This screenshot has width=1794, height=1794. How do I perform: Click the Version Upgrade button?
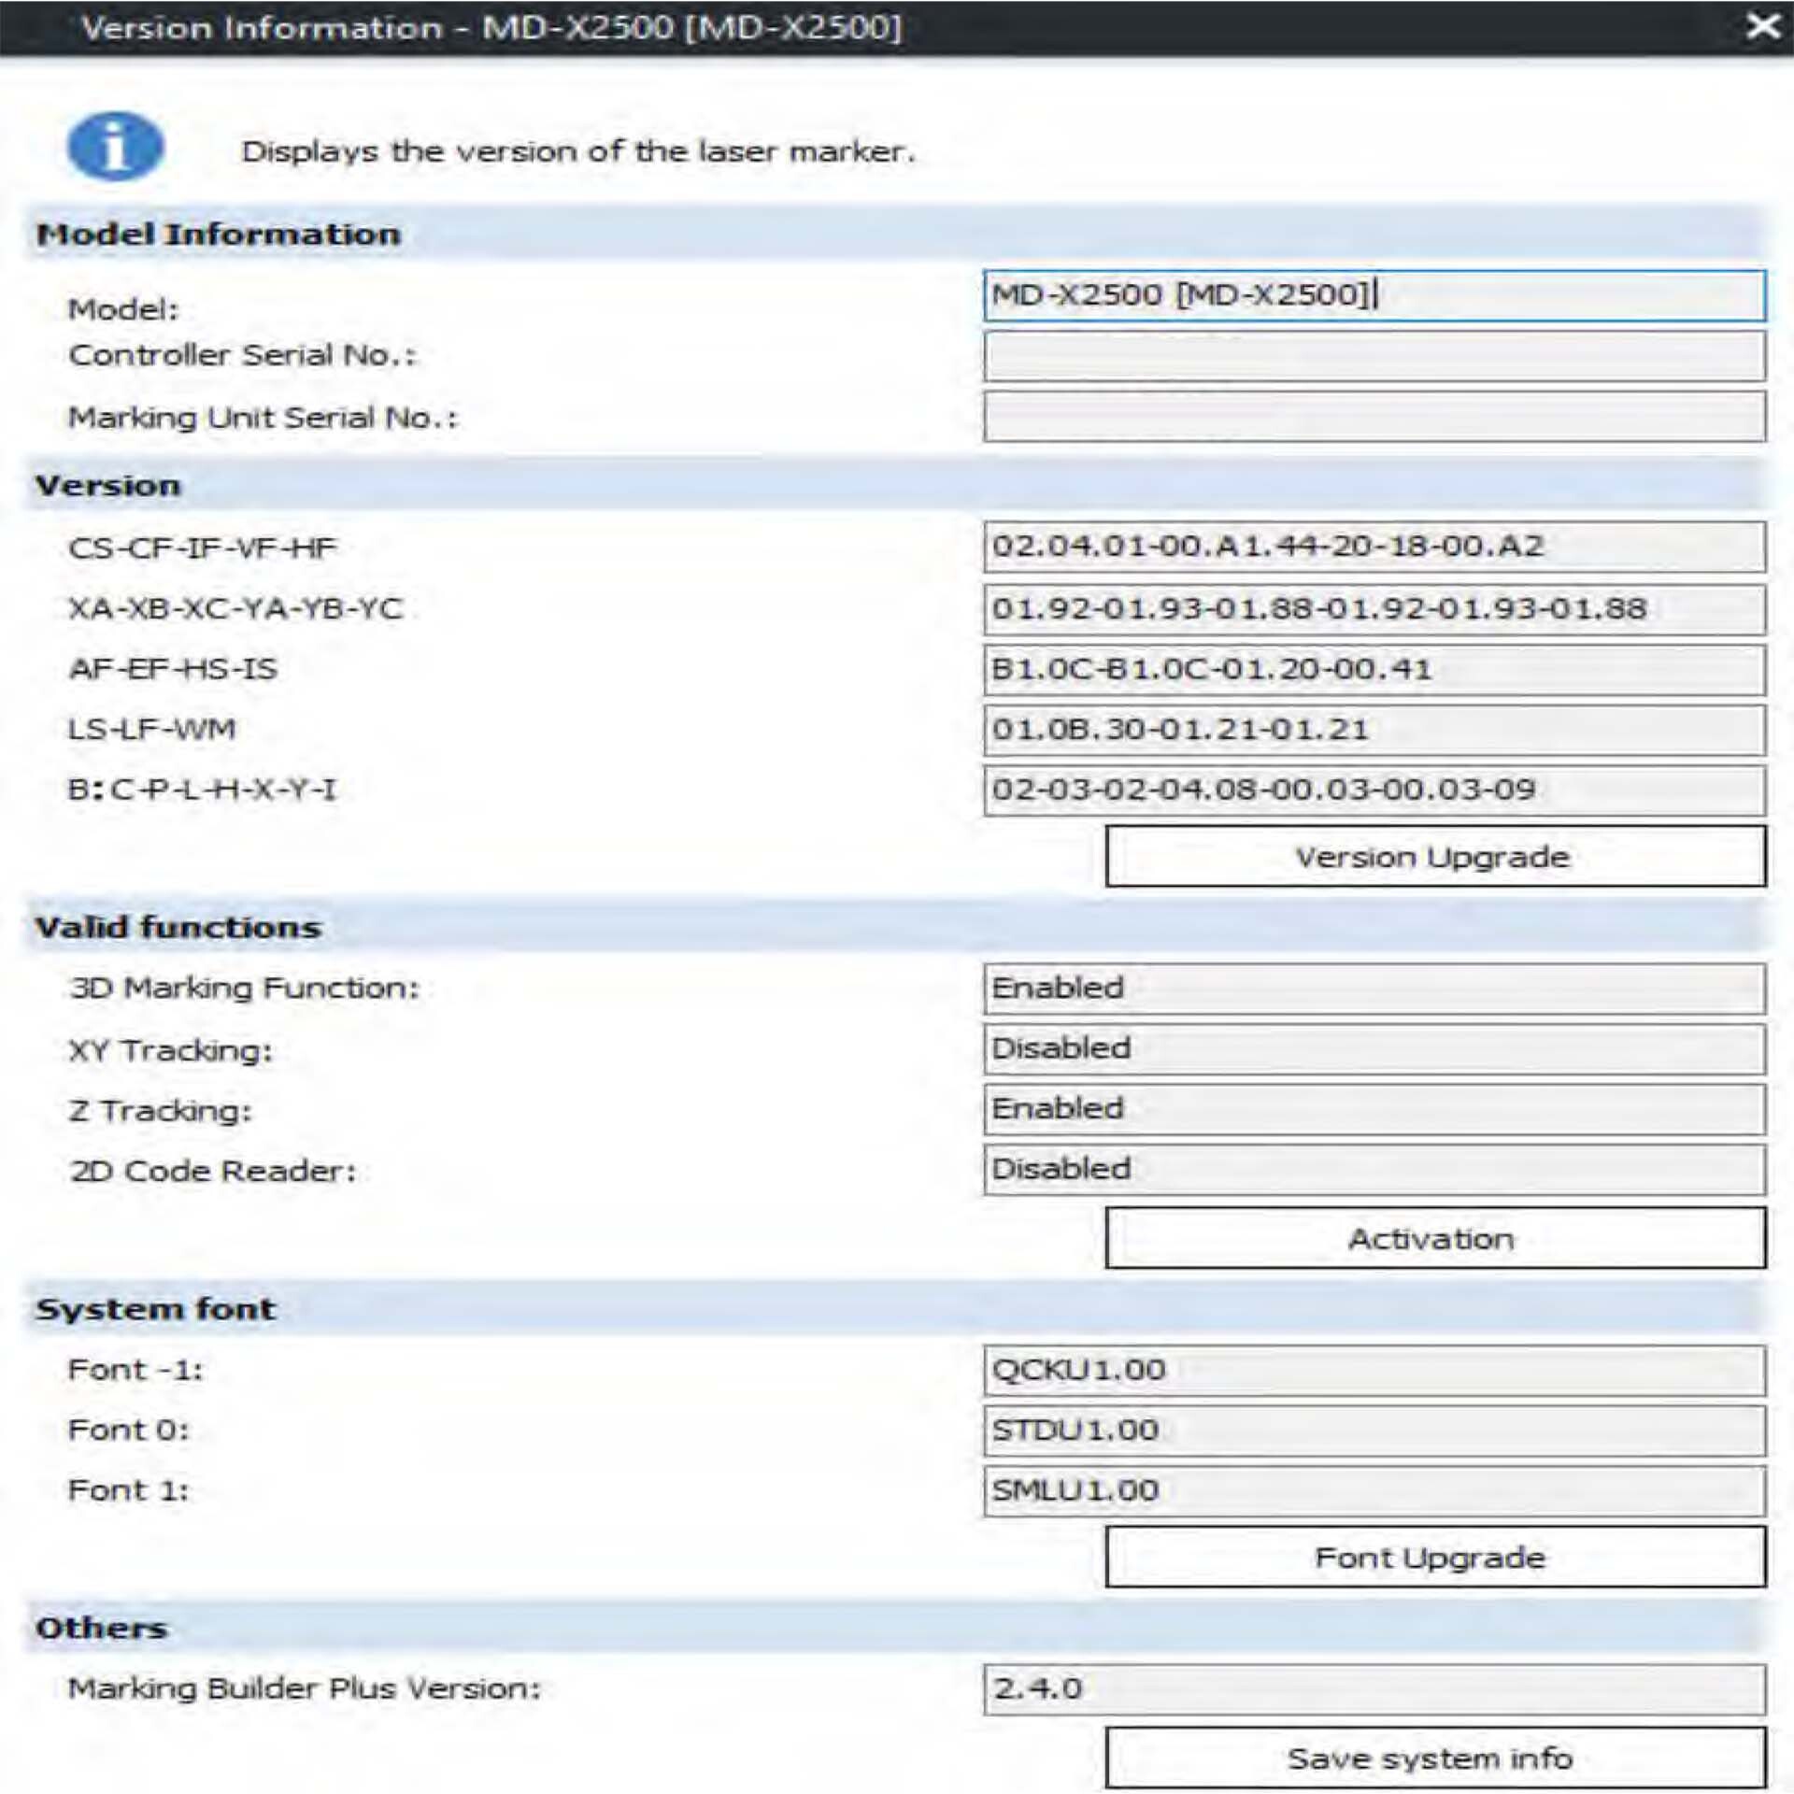(1435, 856)
